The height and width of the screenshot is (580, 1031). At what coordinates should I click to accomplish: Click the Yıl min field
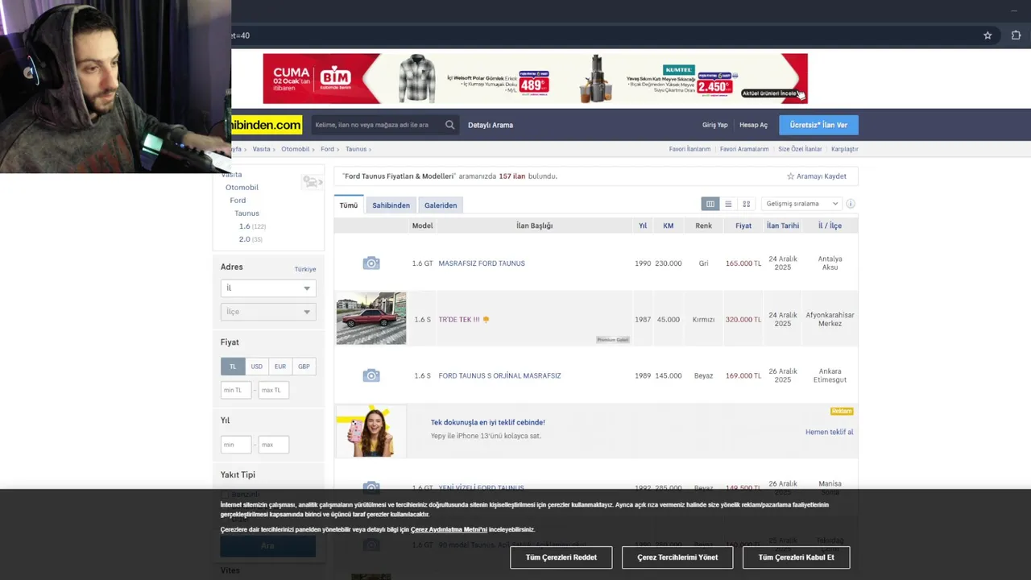pyautogui.click(x=235, y=445)
